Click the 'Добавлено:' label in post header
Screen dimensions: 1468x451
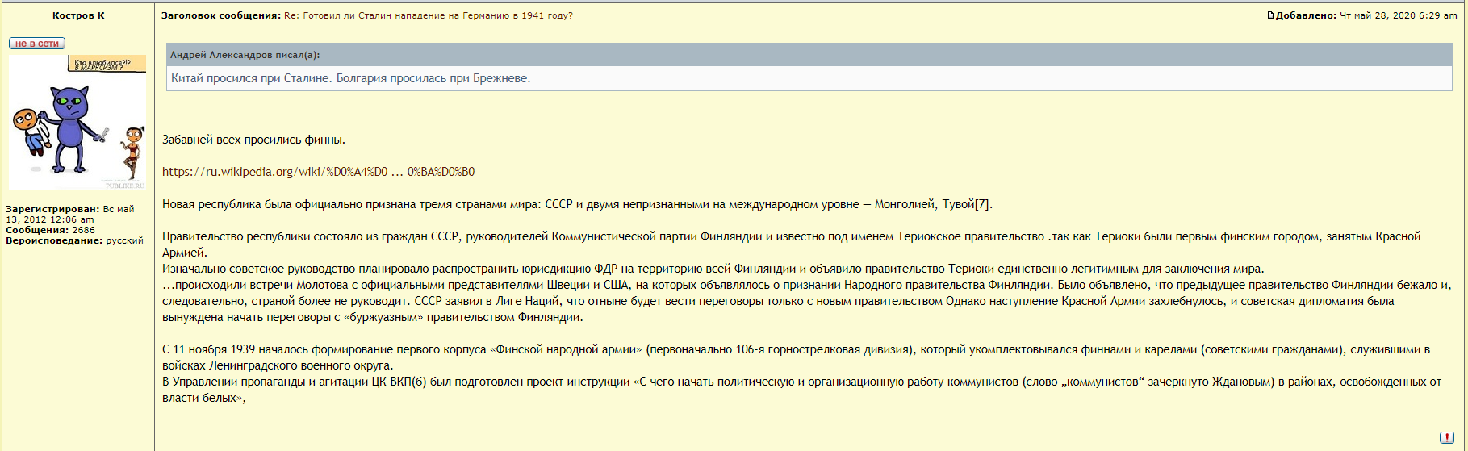1305,15
